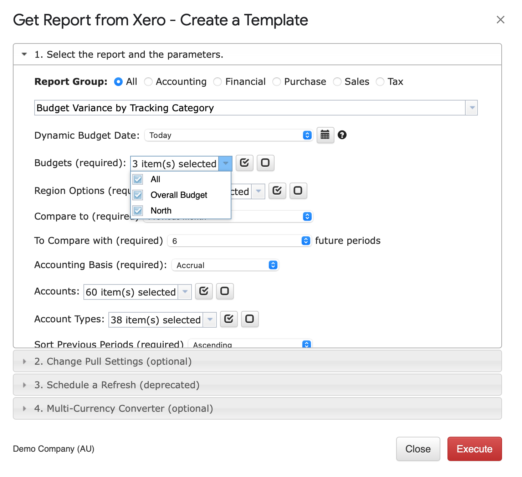Click the red Execute button
Image resolution: width=522 pixels, height=477 pixels.
474,449
